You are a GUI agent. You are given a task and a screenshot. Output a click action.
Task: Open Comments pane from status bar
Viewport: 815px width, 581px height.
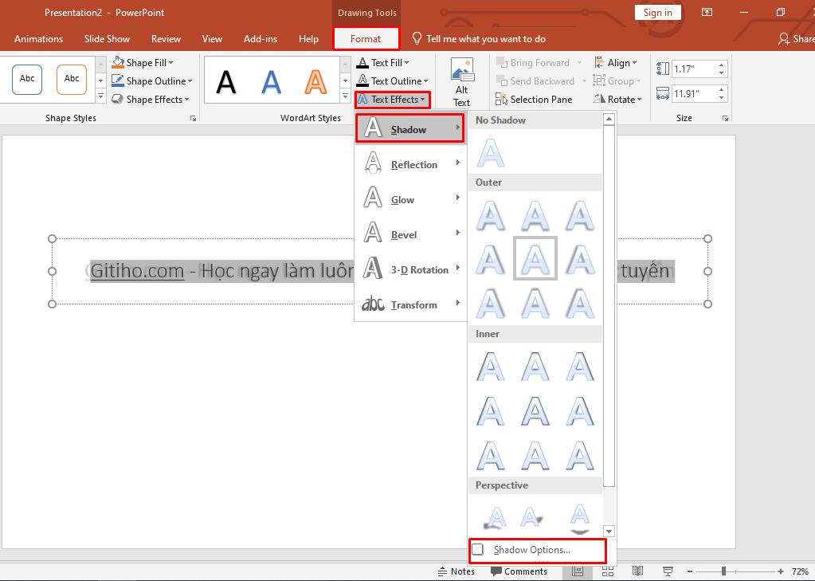click(x=519, y=571)
